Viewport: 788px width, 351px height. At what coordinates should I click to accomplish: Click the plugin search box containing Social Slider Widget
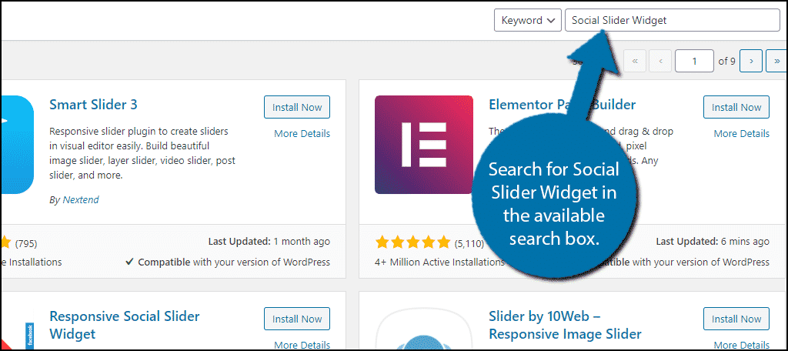(672, 21)
